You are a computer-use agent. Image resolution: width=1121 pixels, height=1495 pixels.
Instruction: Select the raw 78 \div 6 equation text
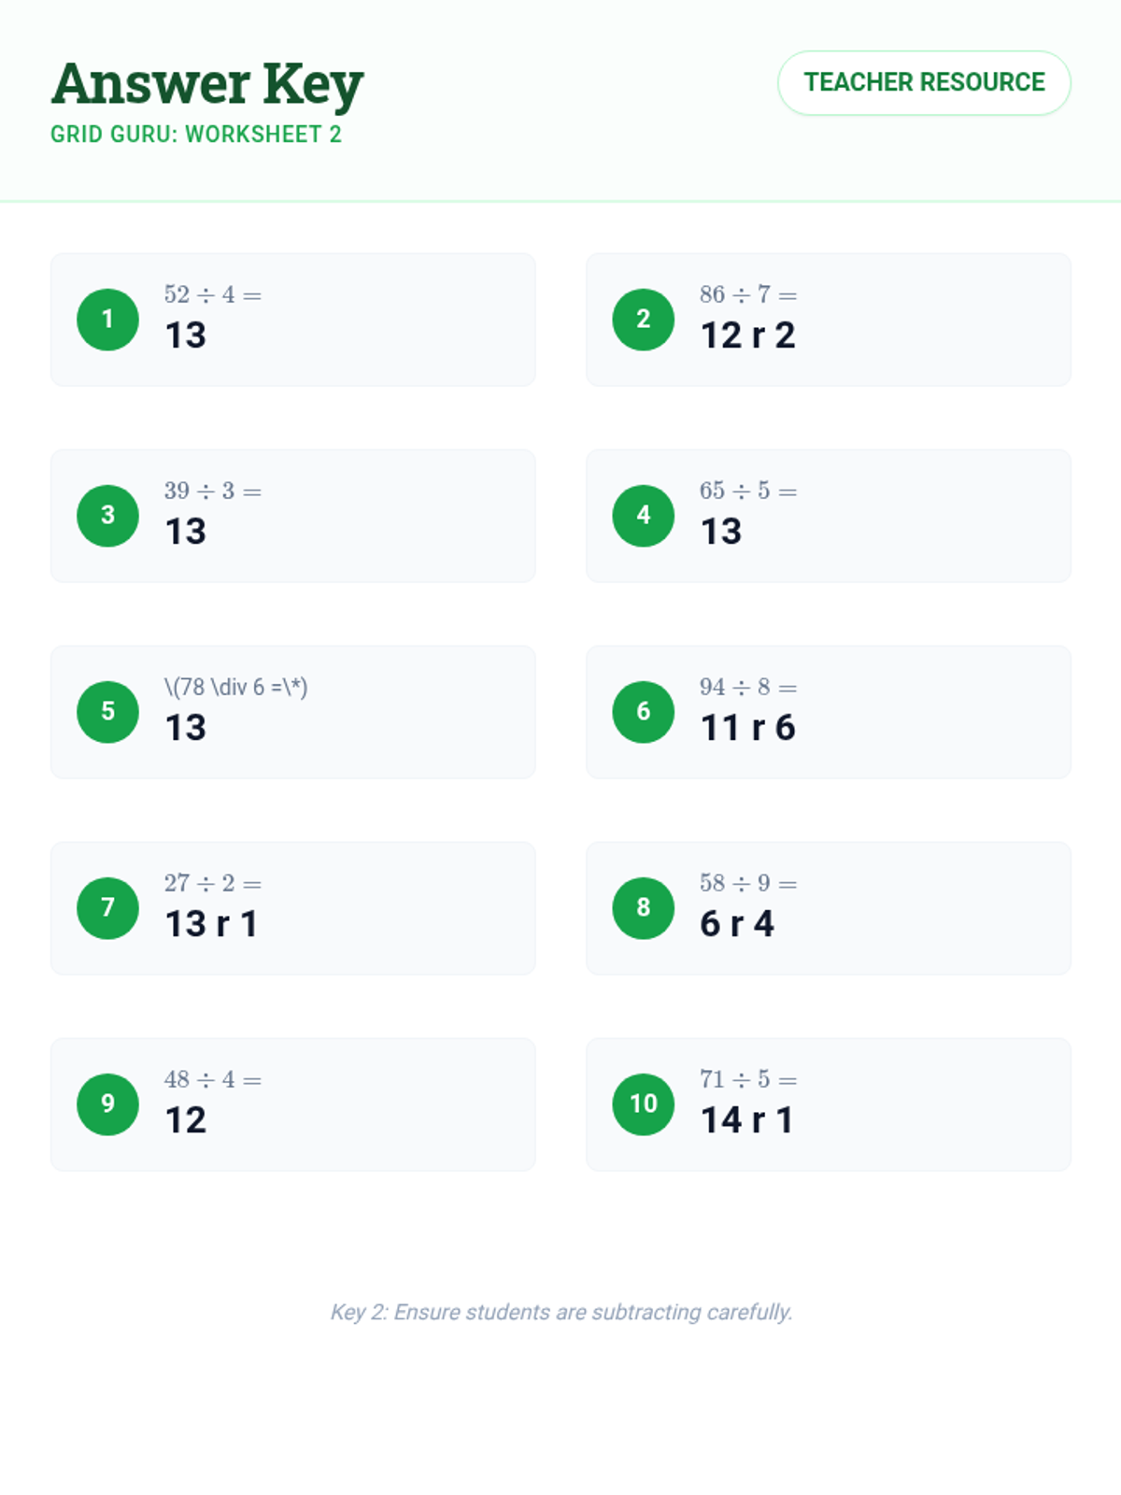[x=235, y=687]
